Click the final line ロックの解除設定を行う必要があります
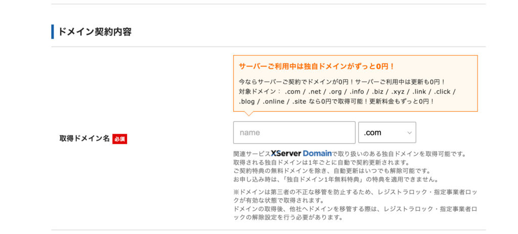Screen dimensions: 518x234 click(288, 218)
